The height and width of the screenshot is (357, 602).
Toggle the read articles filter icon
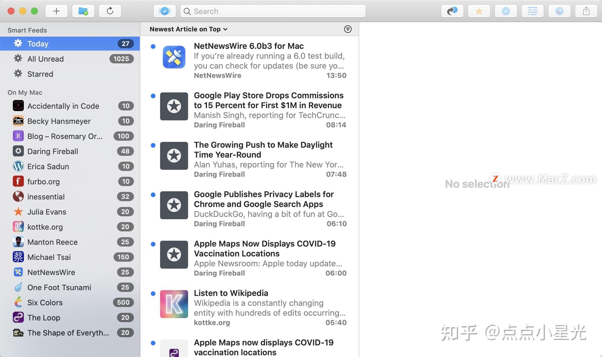[x=348, y=29]
